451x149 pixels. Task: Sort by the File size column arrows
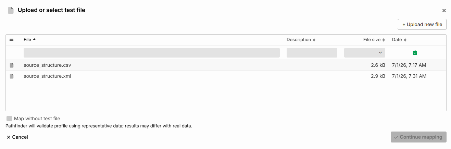pos(384,40)
